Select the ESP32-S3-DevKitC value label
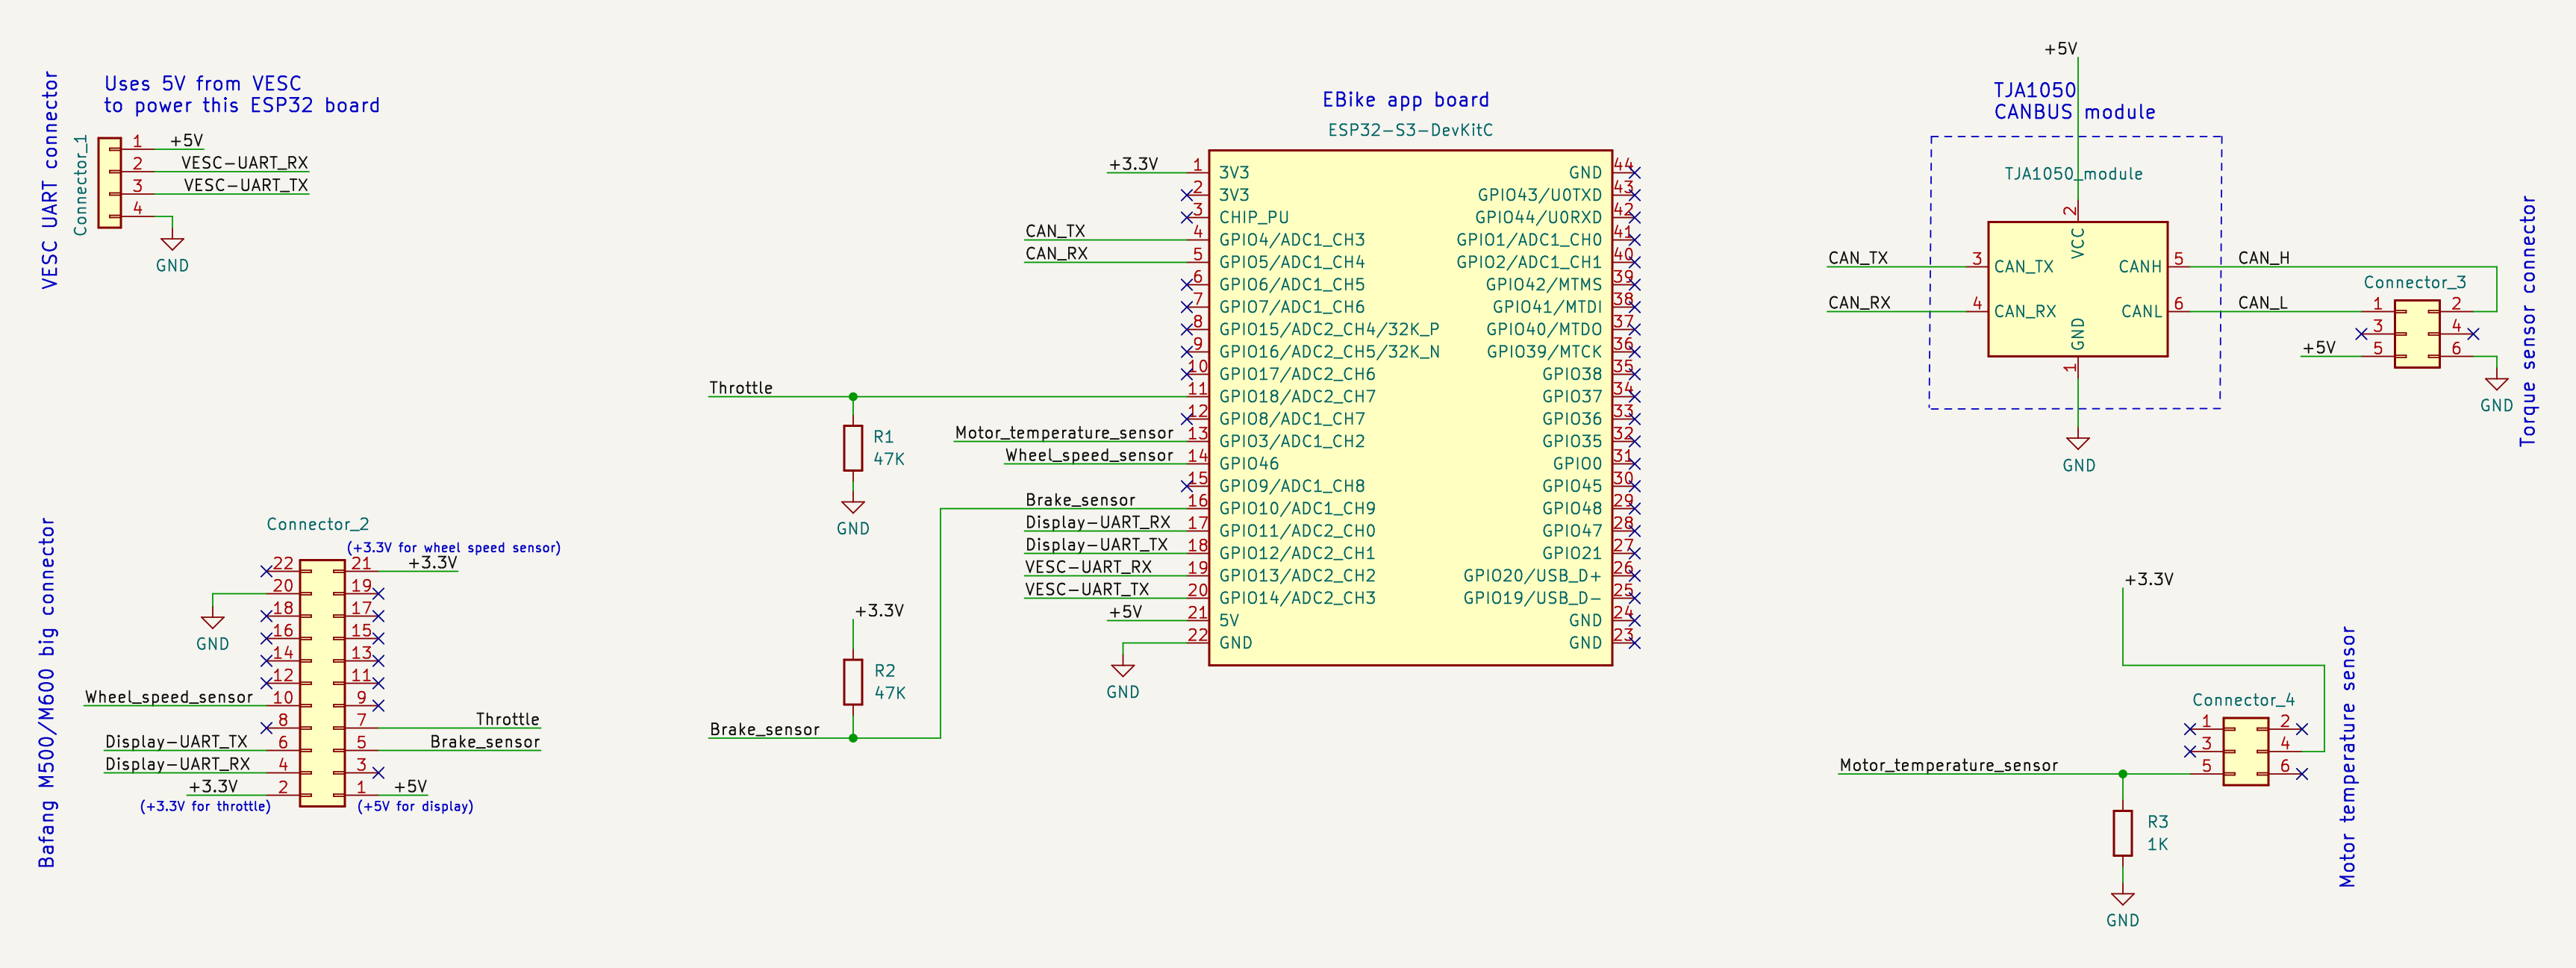The height and width of the screenshot is (968, 2576). coord(1409,130)
